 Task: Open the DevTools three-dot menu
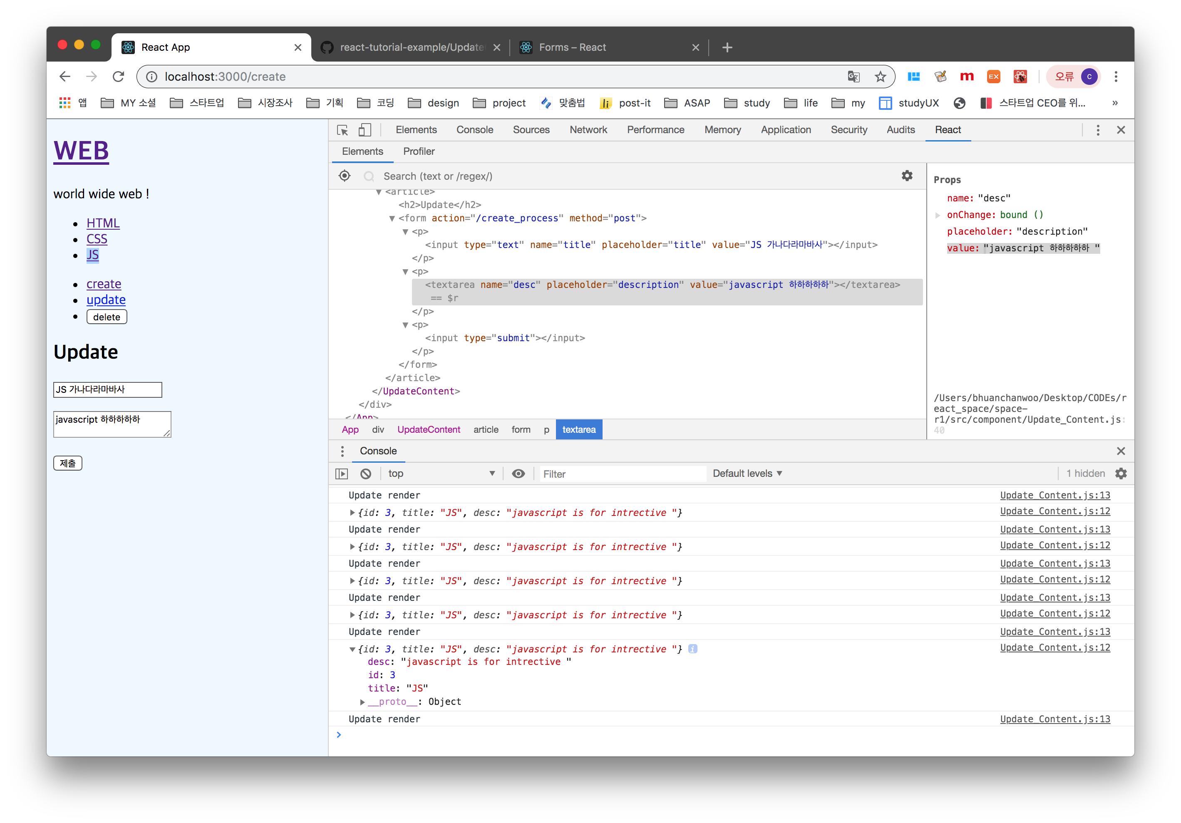(1098, 130)
